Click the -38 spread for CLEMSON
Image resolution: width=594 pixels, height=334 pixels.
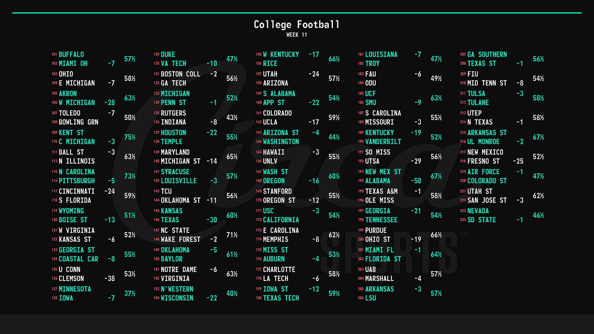tap(110, 279)
